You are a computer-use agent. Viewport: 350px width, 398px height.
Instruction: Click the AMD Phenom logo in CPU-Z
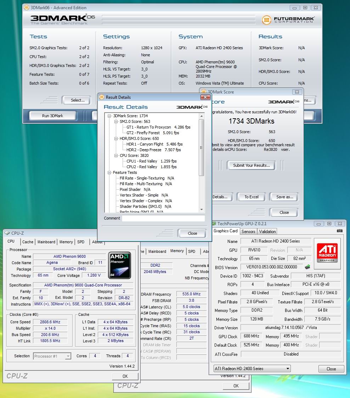119,265
